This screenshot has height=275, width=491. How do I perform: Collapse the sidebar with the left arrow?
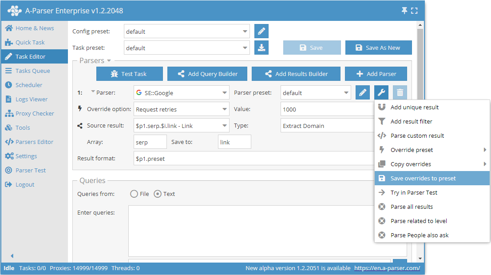pos(12,256)
